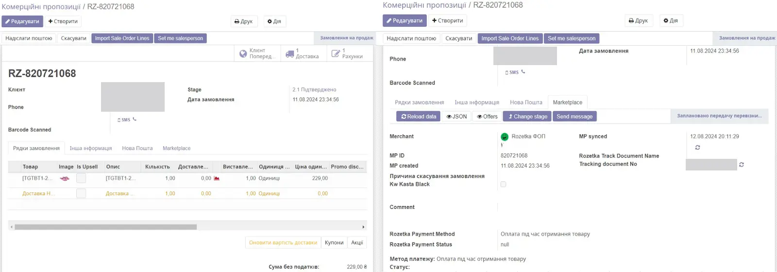Open the Друк dropdown in right window
The width and height of the screenshot is (777, 272).
(x=638, y=20)
